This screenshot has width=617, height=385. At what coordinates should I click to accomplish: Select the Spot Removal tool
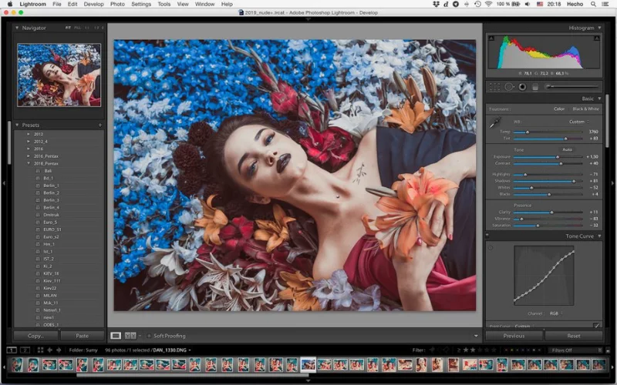(509, 86)
